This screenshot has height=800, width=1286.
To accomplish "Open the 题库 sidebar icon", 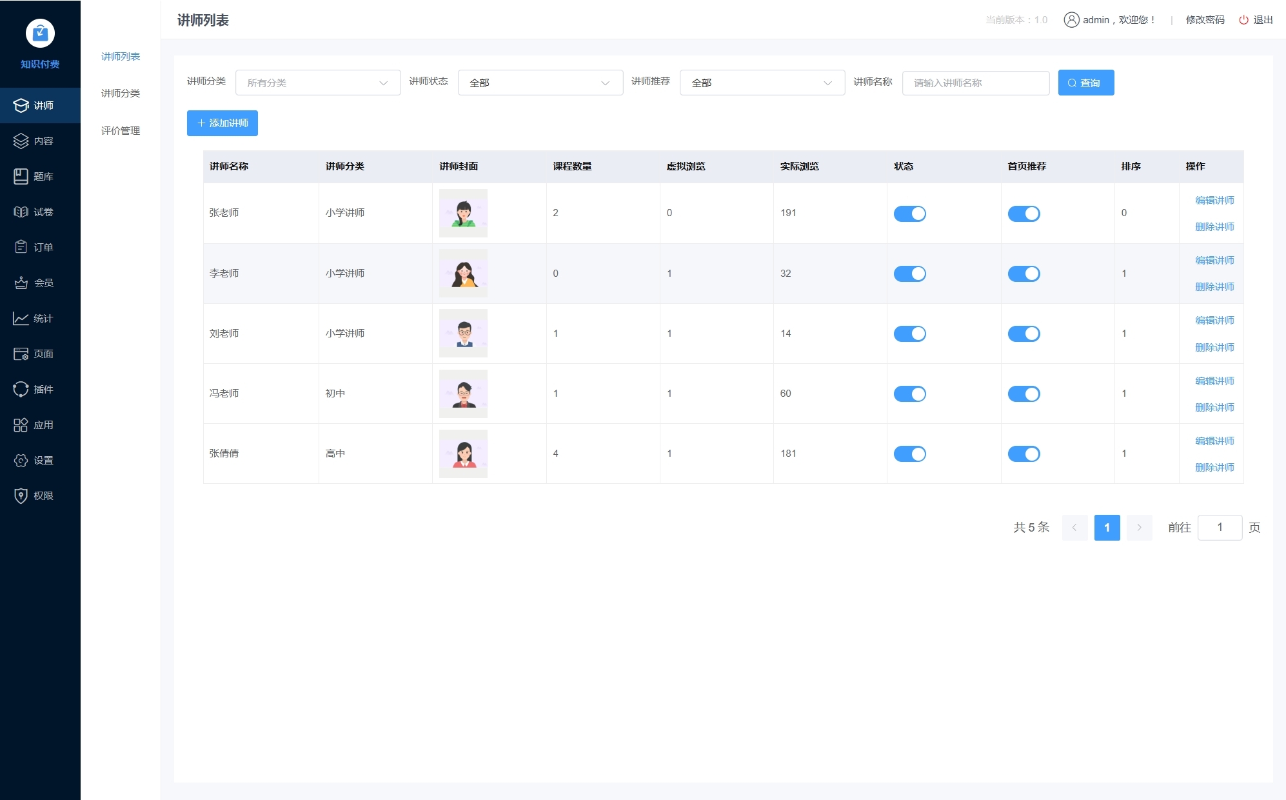I will (21, 176).
